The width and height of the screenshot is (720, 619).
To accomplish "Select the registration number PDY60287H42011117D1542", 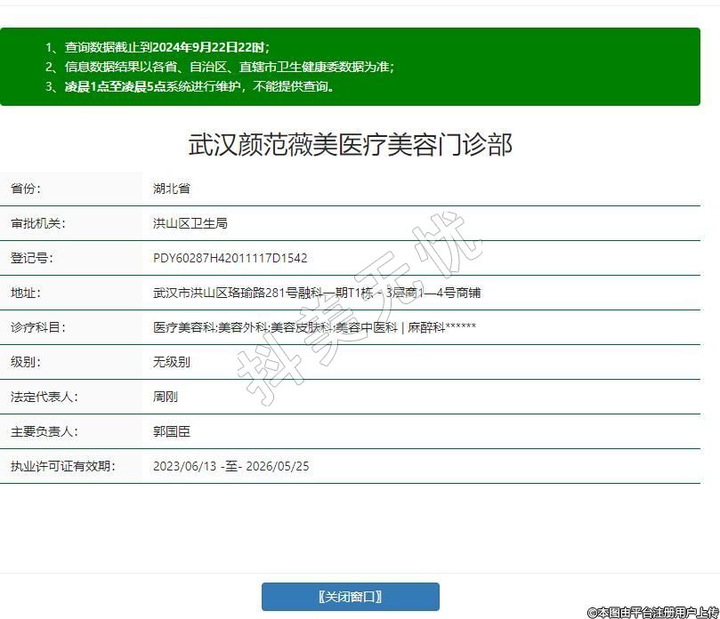I will 230,258.
